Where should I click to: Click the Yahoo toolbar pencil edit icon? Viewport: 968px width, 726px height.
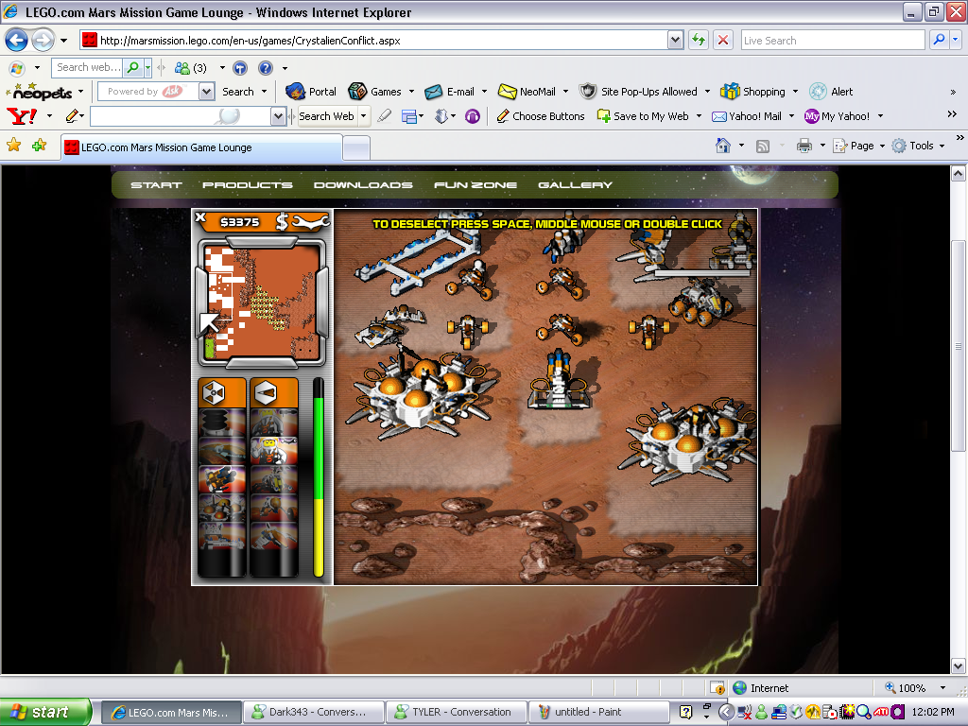coord(73,116)
